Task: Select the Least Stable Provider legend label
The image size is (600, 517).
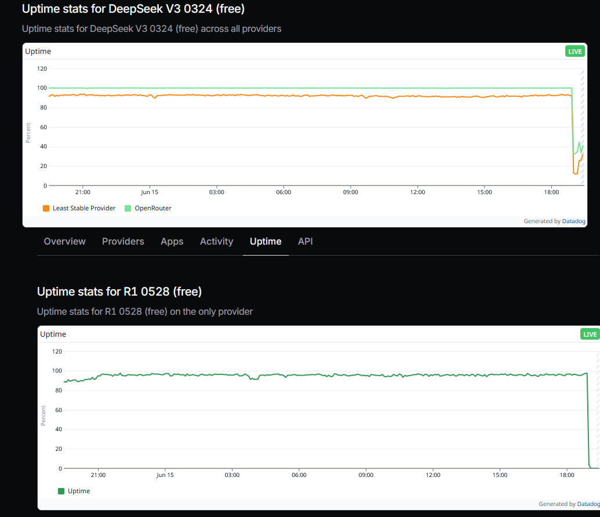Action: (84, 208)
